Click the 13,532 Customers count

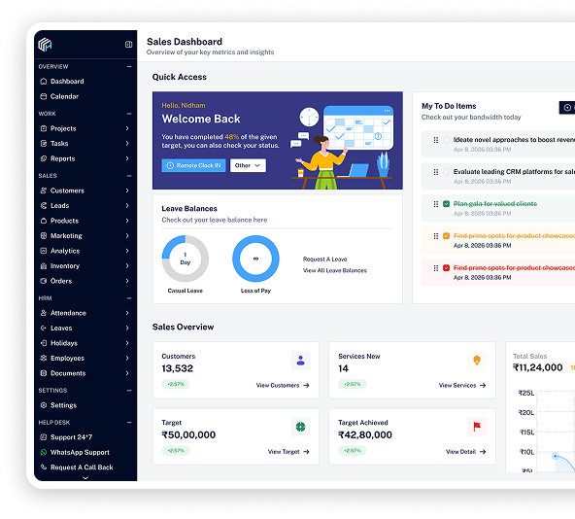point(177,368)
